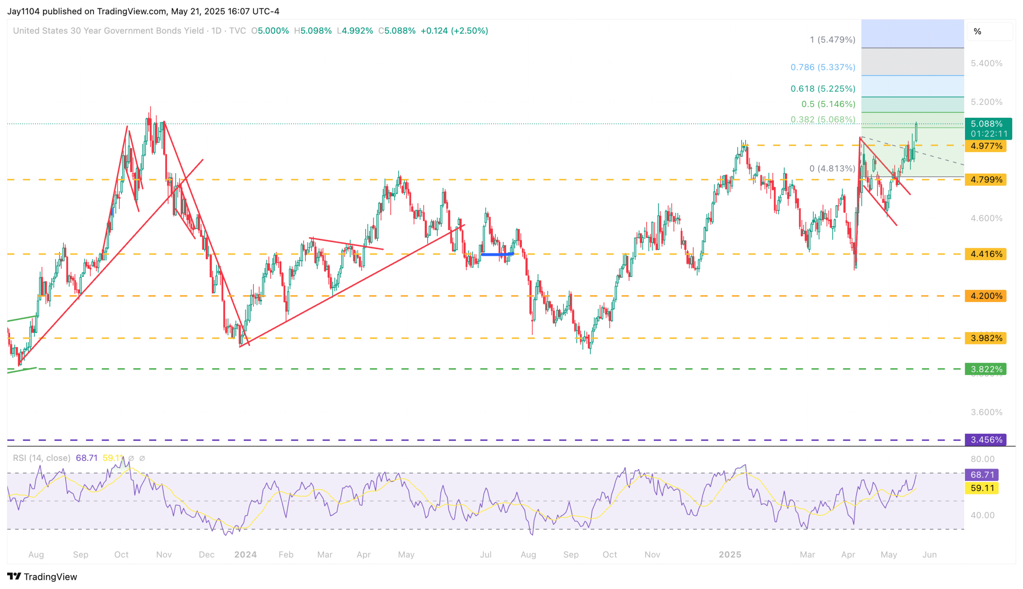Click the 4.600% tick on the price axis
This screenshot has height=589, width=1023.
987,218
